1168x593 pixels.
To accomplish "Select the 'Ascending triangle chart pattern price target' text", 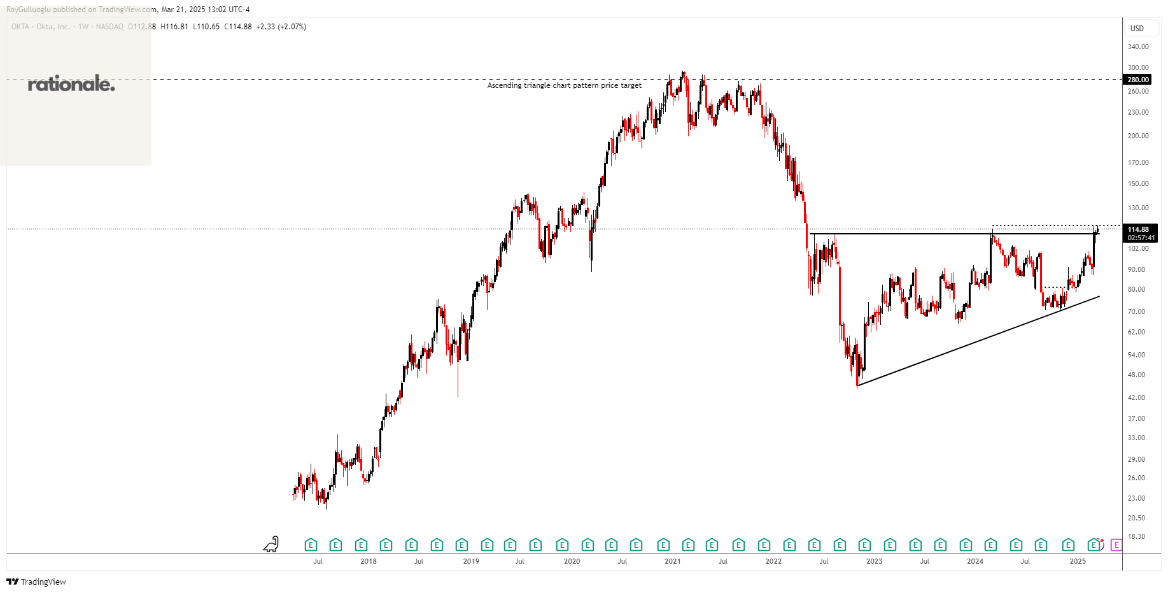I will (565, 85).
